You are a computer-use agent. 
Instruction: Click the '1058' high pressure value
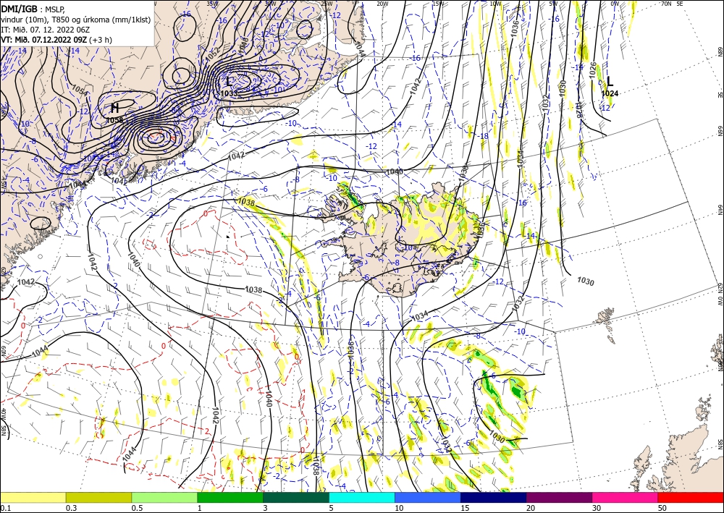(x=114, y=120)
